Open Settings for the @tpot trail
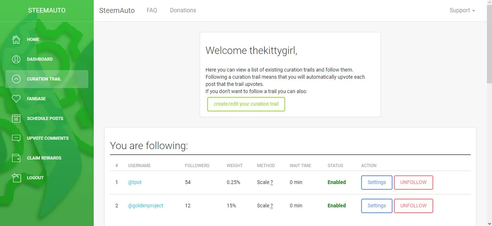Screen dimensions: 492x226 pos(377,183)
